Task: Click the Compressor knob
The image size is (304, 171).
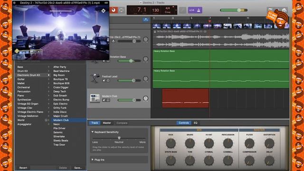Action: point(249,161)
